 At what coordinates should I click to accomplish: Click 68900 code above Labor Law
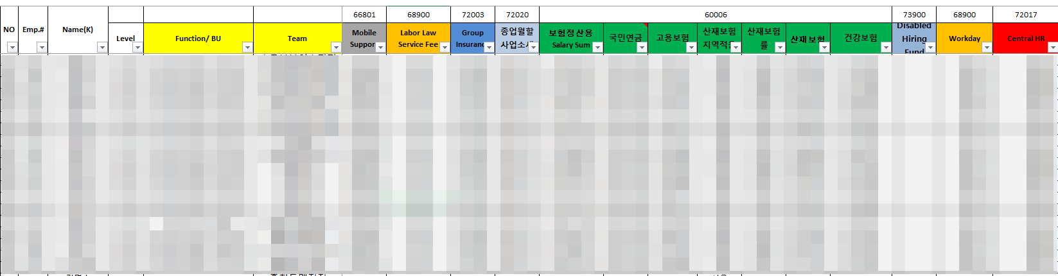pyautogui.click(x=418, y=15)
